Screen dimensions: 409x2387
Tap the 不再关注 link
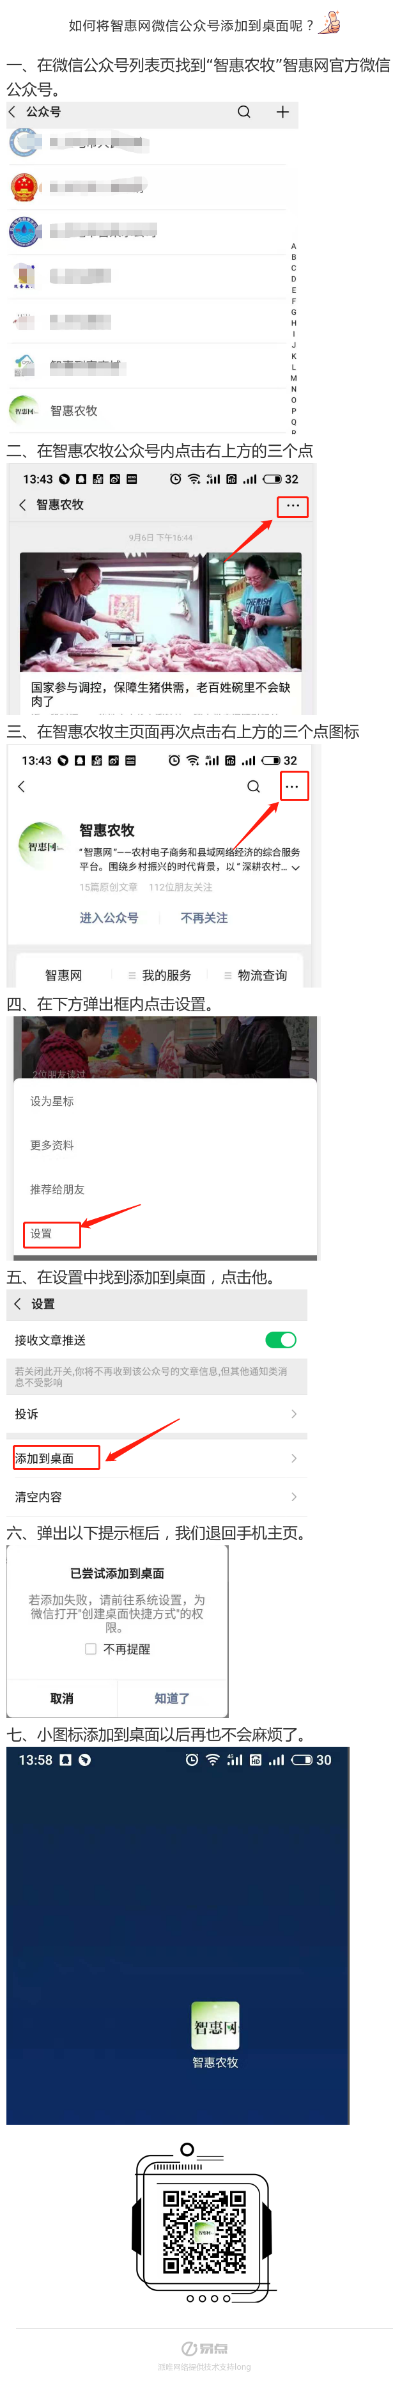[x=204, y=917]
